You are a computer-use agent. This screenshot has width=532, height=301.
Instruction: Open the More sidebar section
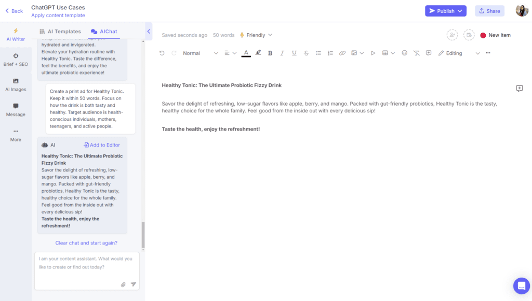tap(16, 135)
